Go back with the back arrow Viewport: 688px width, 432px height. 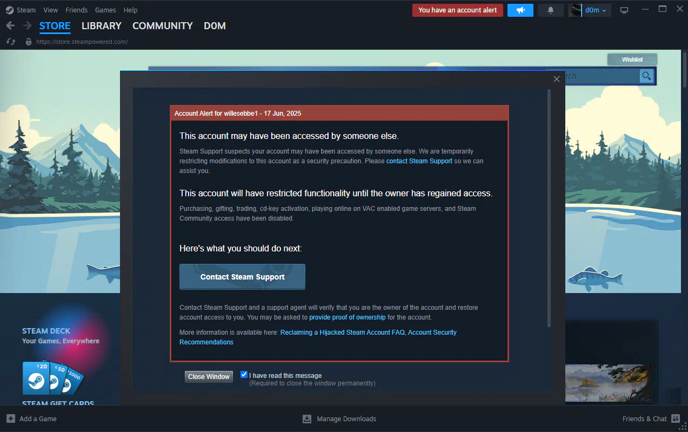pos(10,25)
